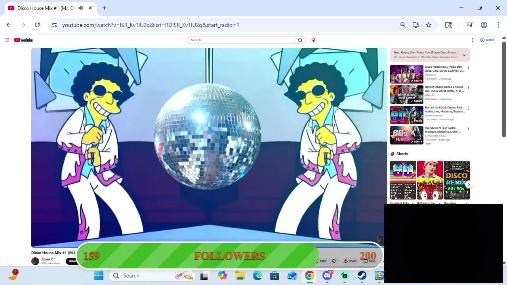Click the dislike thumbs-down button
The image size is (507, 285).
click(x=334, y=261)
